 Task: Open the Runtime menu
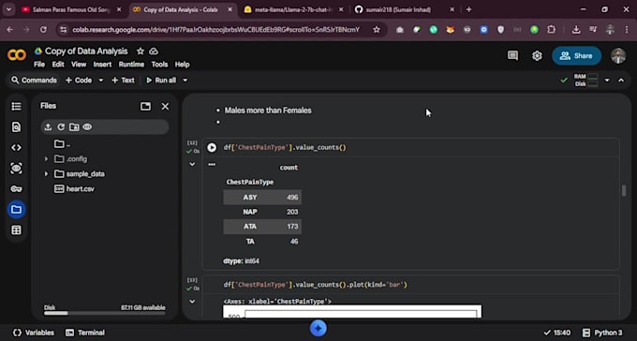pos(131,65)
